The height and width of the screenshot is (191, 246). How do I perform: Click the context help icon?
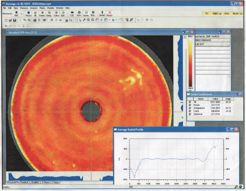[x=45, y=20]
